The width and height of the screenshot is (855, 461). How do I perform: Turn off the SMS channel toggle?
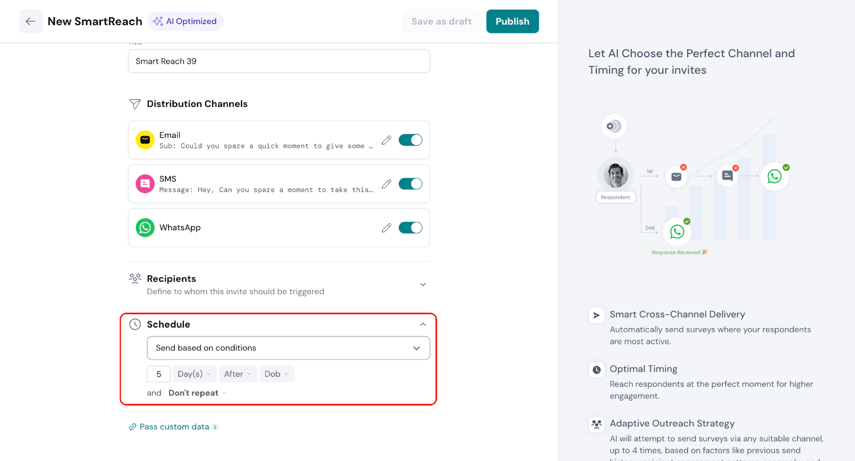coord(410,184)
